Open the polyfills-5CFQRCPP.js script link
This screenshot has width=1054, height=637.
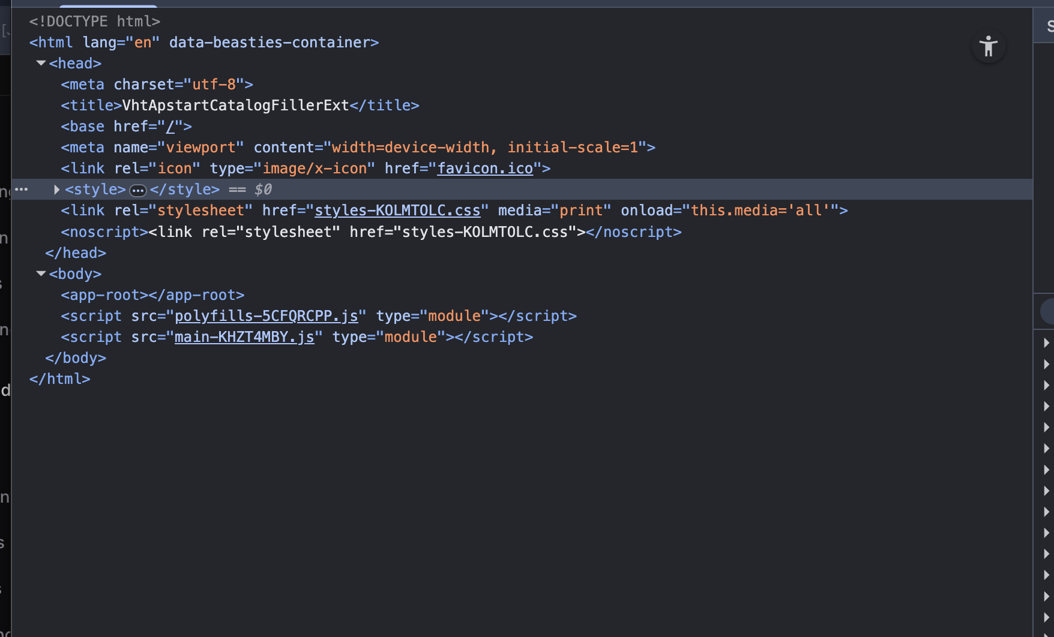[x=266, y=316]
